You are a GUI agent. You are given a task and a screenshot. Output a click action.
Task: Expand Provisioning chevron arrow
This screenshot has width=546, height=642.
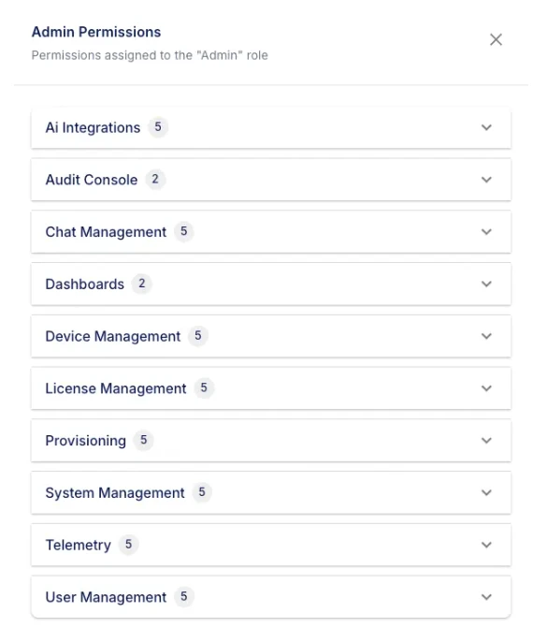[x=486, y=441]
